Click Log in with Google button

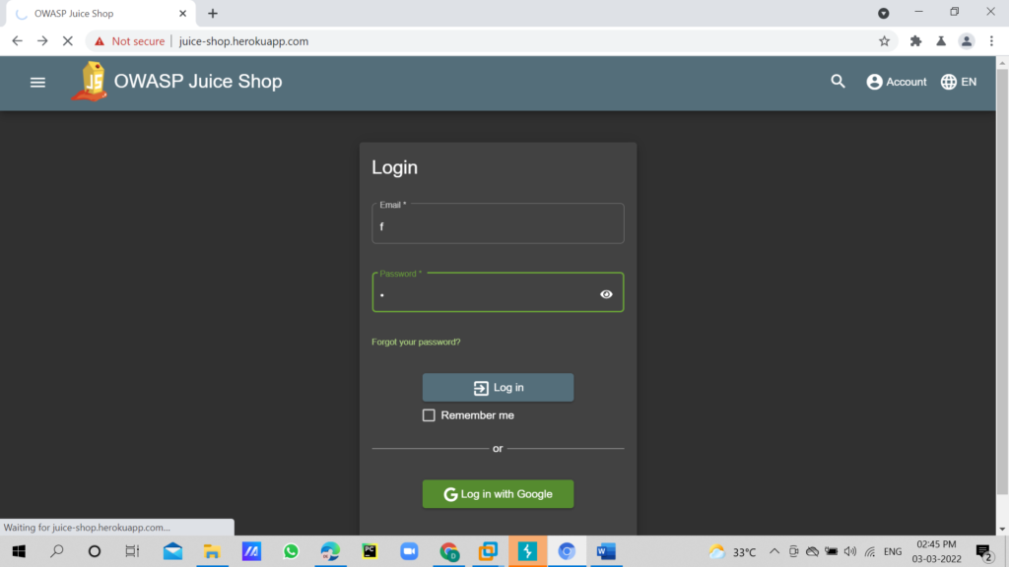point(498,494)
